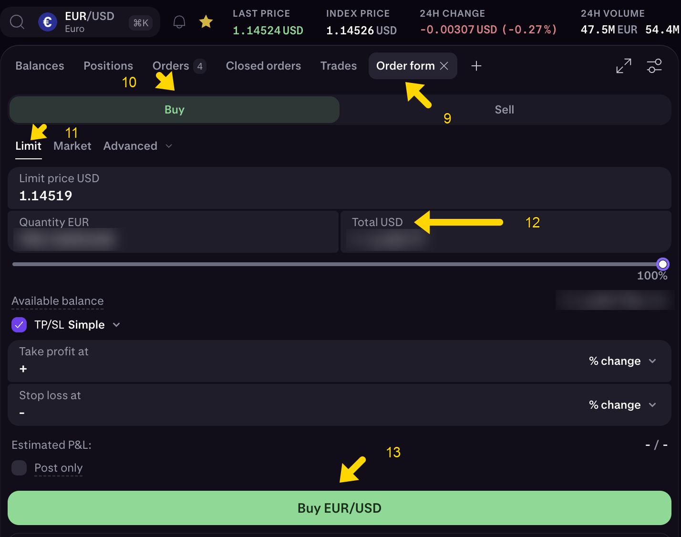
Task: Click the 100% slider handle
Action: click(663, 264)
